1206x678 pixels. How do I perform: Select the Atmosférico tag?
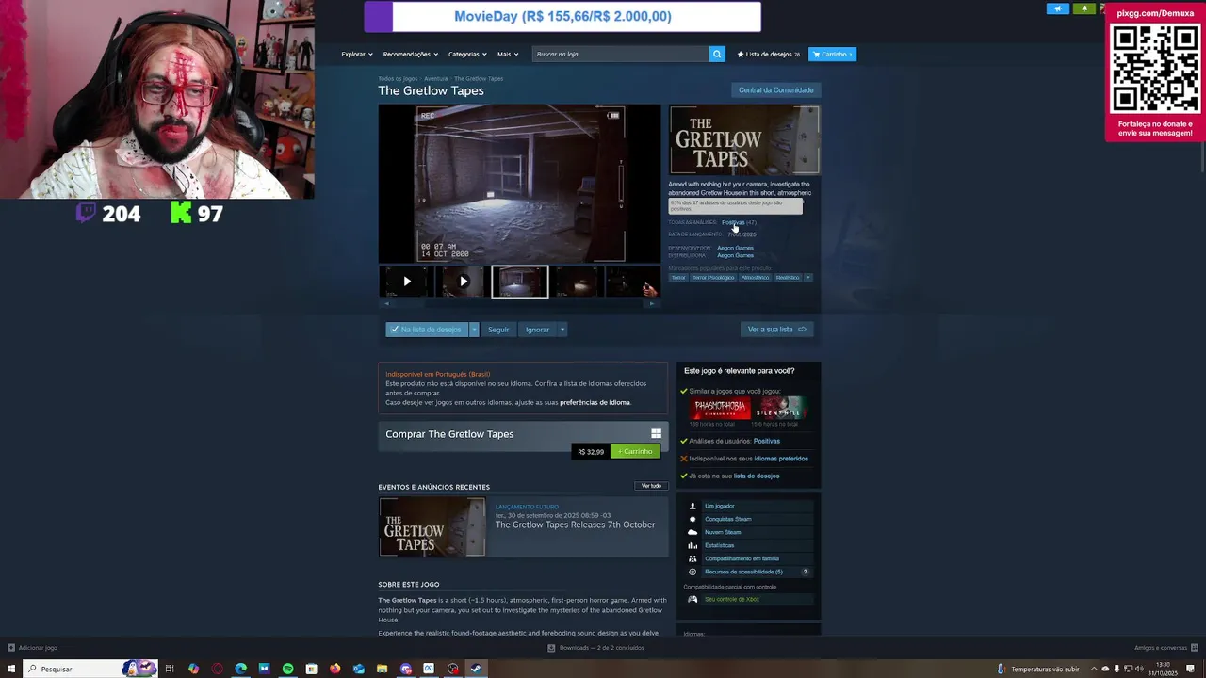pyautogui.click(x=755, y=278)
